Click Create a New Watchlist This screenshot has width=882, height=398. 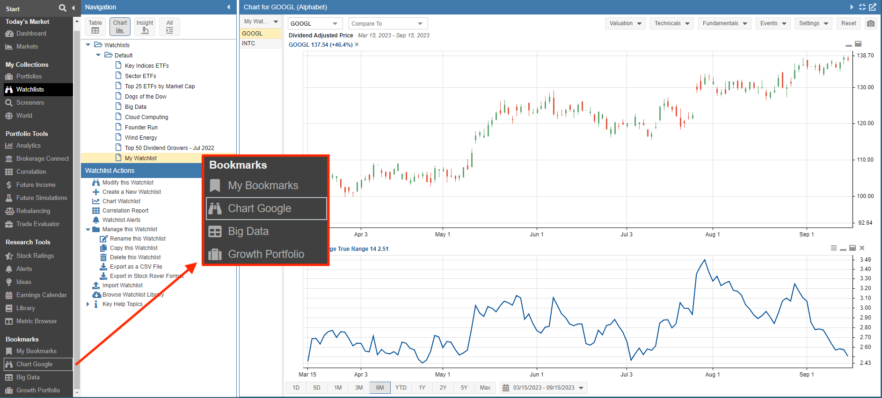coord(131,192)
